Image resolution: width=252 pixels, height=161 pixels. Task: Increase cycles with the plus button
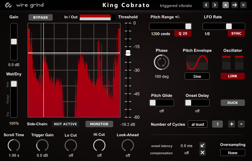click(x=232, y=124)
